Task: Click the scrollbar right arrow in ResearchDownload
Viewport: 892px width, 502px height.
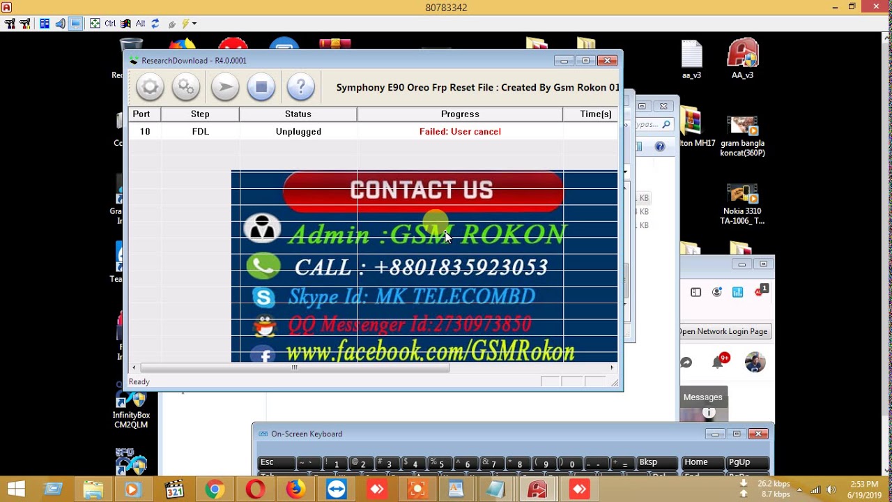Action: pyautogui.click(x=613, y=367)
